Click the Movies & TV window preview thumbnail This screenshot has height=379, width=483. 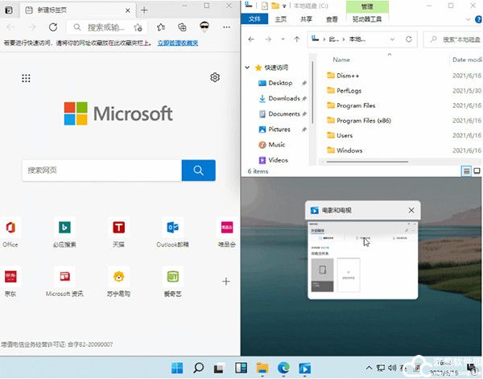(362, 260)
